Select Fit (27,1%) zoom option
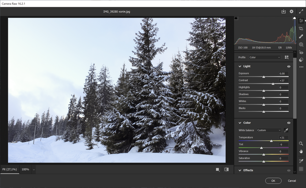Screen dimensions: 306x188 (x=9, y=169)
